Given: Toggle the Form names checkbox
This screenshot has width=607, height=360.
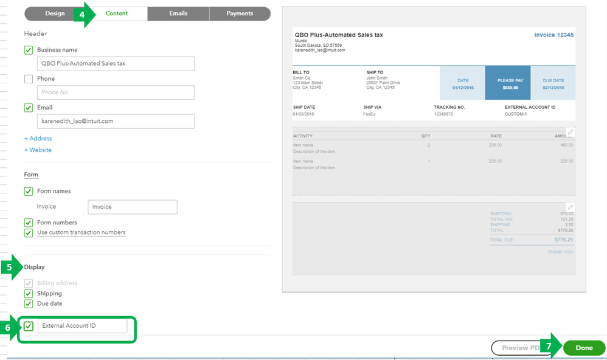Looking at the screenshot, I should tap(29, 191).
